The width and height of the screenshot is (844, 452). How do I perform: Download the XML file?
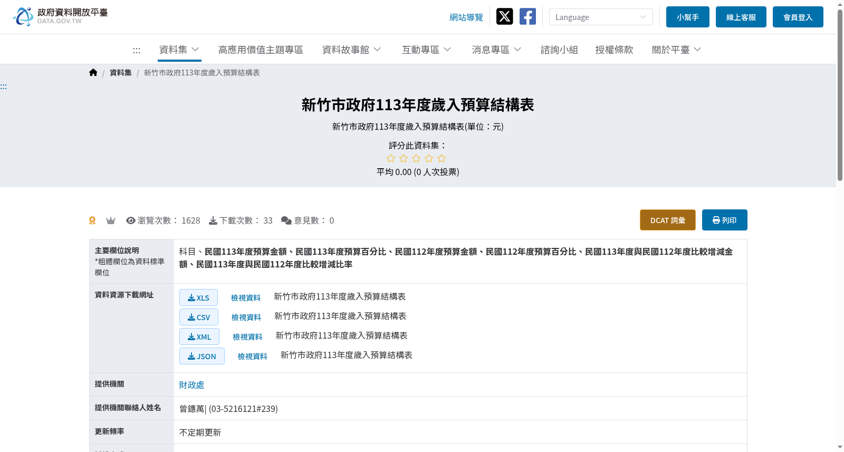(199, 336)
